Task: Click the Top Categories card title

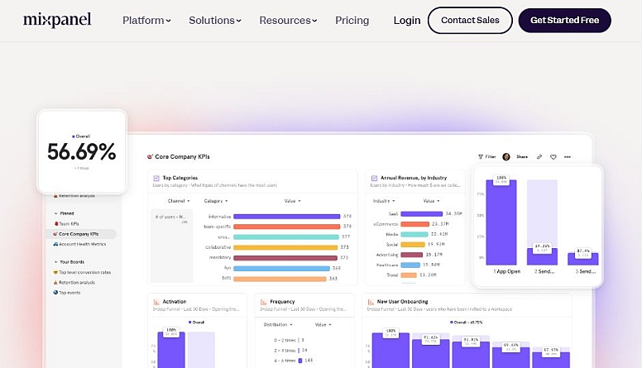Action: (180, 178)
